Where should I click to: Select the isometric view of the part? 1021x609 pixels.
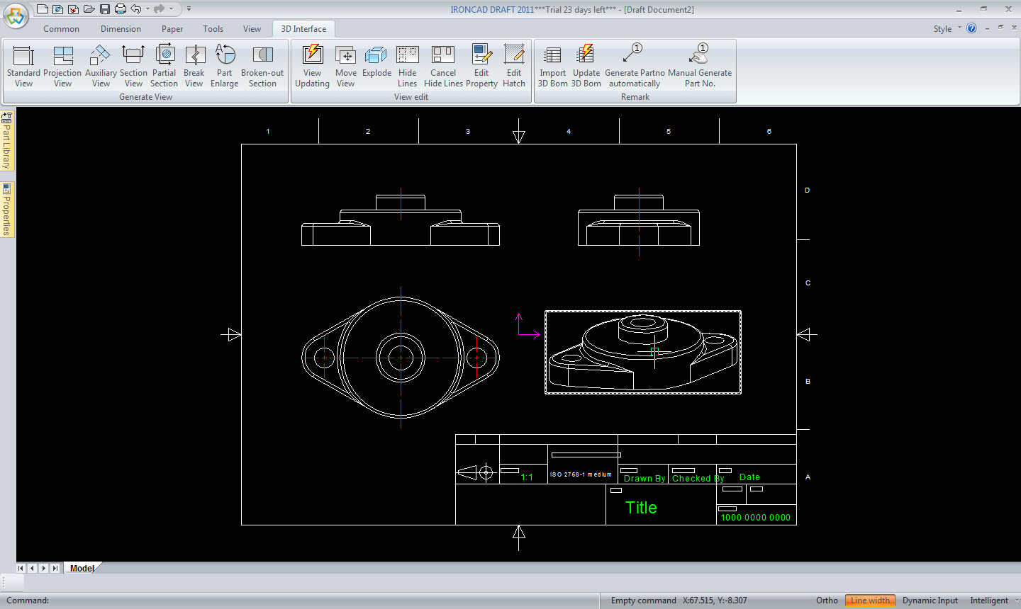point(643,352)
